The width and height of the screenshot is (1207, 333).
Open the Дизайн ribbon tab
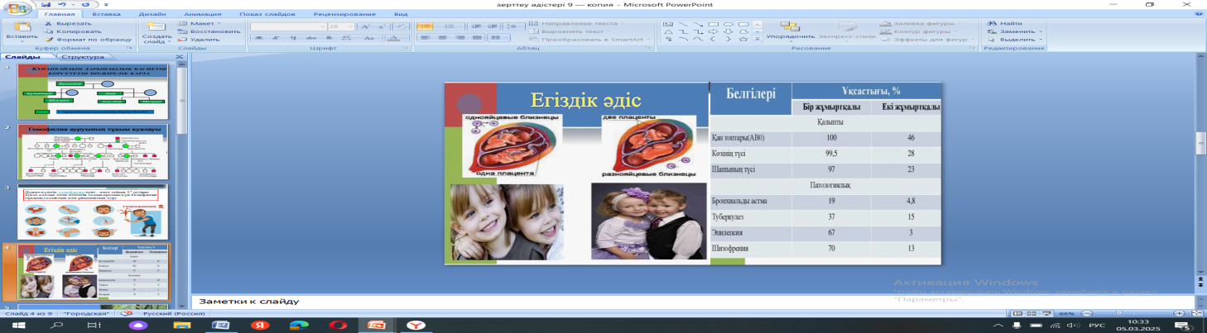coord(151,14)
